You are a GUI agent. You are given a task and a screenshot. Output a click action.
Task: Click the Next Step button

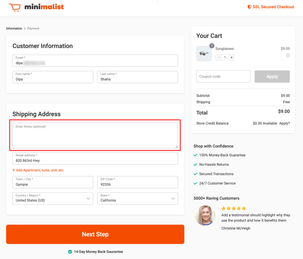[95, 234]
